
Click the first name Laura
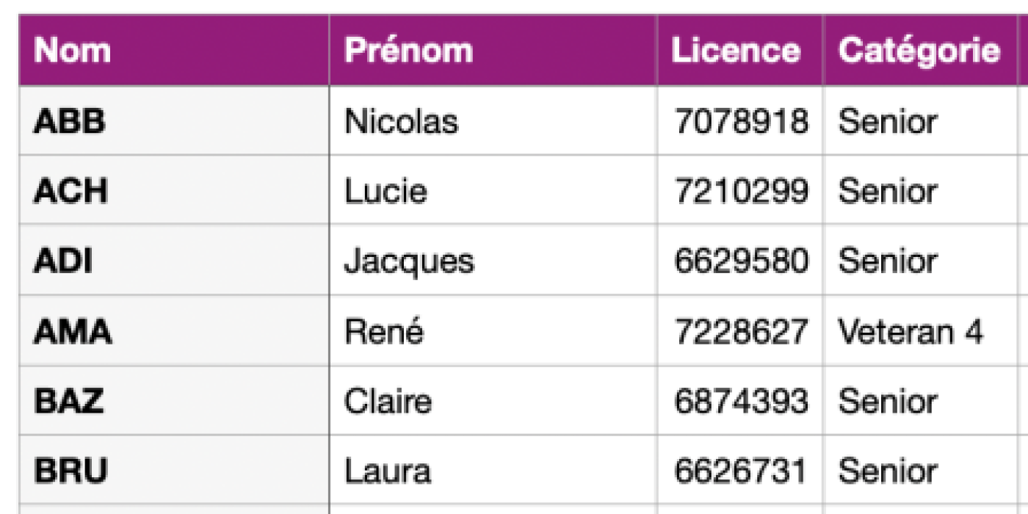click(387, 471)
